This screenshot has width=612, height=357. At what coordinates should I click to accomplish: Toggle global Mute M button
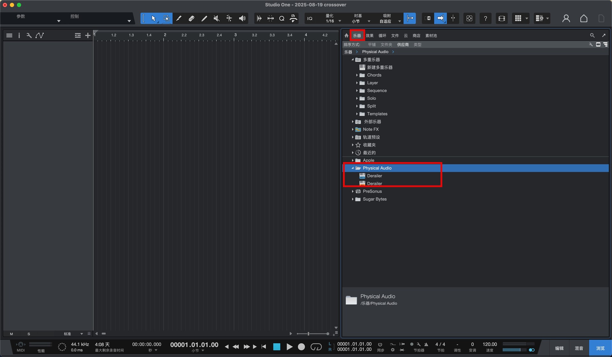[11, 334]
